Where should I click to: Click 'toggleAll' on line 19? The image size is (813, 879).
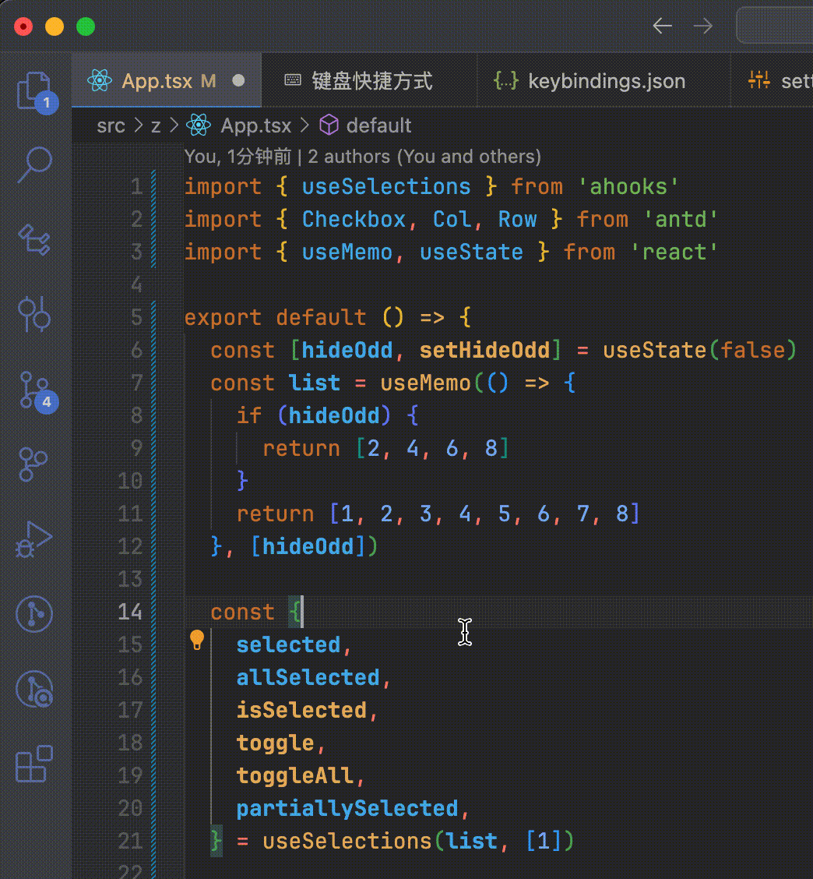[294, 775]
